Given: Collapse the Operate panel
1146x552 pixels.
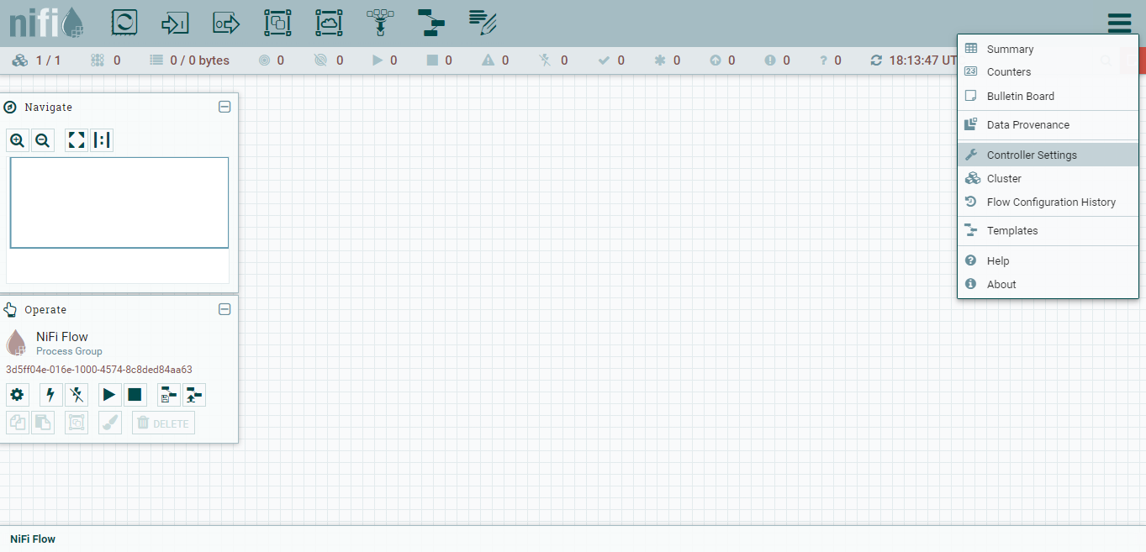Looking at the screenshot, I should point(224,309).
